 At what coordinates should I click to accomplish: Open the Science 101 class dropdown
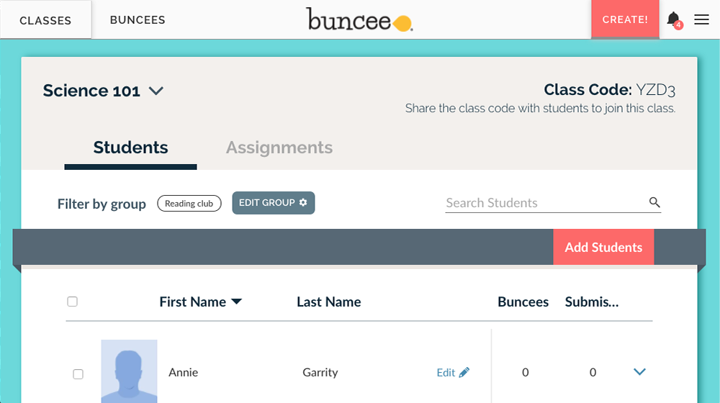tap(156, 91)
